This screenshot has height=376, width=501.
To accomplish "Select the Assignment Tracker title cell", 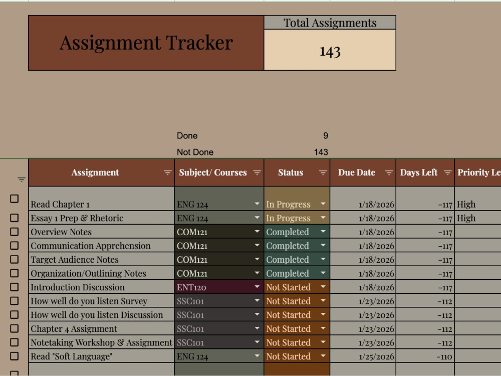I will point(146,43).
